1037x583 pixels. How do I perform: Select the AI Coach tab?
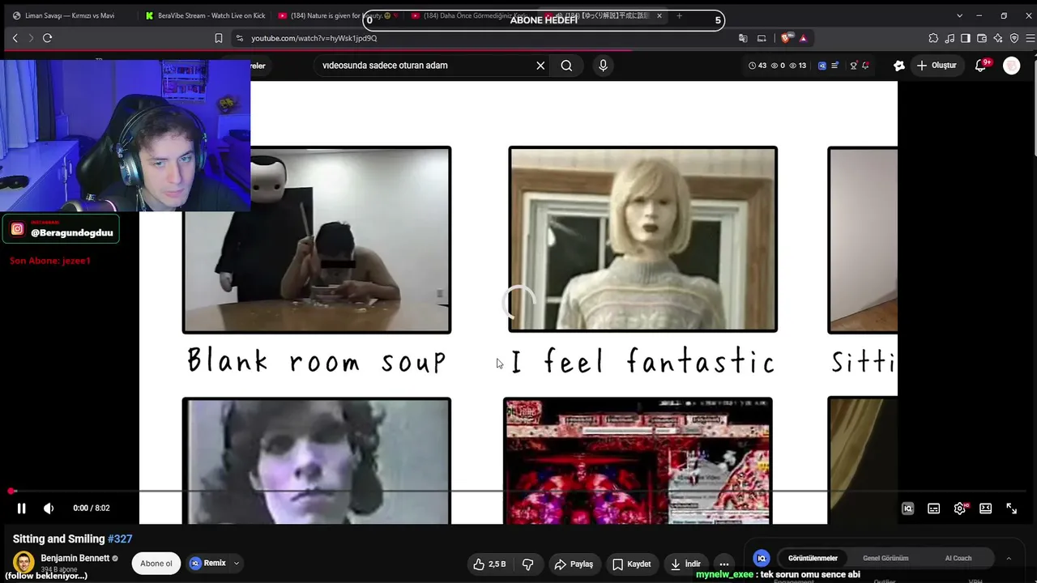(958, 558)
